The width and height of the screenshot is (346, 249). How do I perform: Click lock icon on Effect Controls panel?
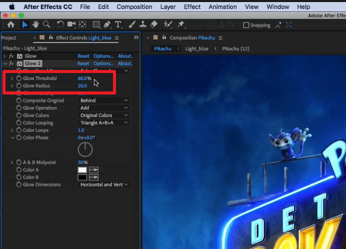click(x=51, y=37)
